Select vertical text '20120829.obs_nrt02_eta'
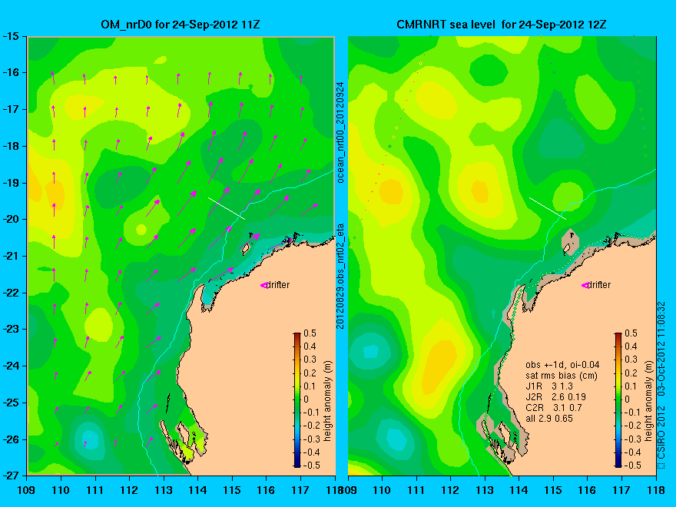This screenshot has width=676, height=507. pos(340,276)
